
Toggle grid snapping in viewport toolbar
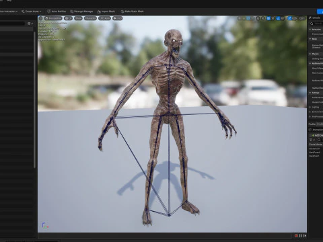coord(268,18)
